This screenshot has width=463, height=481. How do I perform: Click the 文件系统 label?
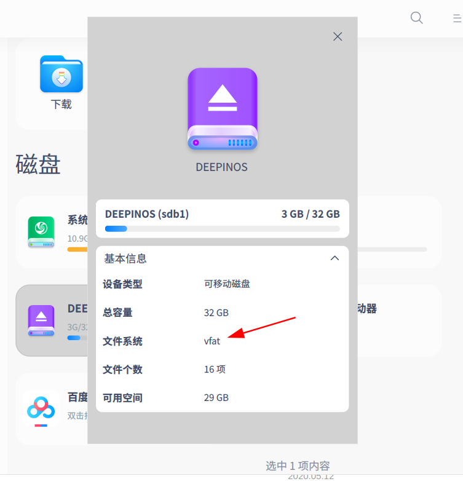click(122, 341)
